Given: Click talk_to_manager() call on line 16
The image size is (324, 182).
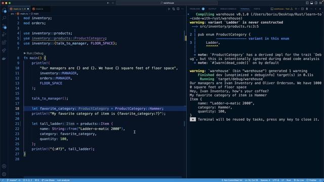Looking at the screenshot, I should (x=50, y=99).
